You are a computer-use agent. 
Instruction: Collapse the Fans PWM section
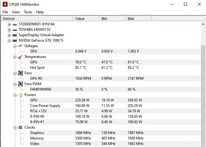pos(15,84)
